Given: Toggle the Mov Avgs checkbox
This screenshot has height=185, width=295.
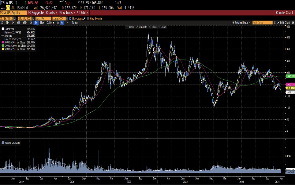Looking at the screenshot, I should click(70, 19).
